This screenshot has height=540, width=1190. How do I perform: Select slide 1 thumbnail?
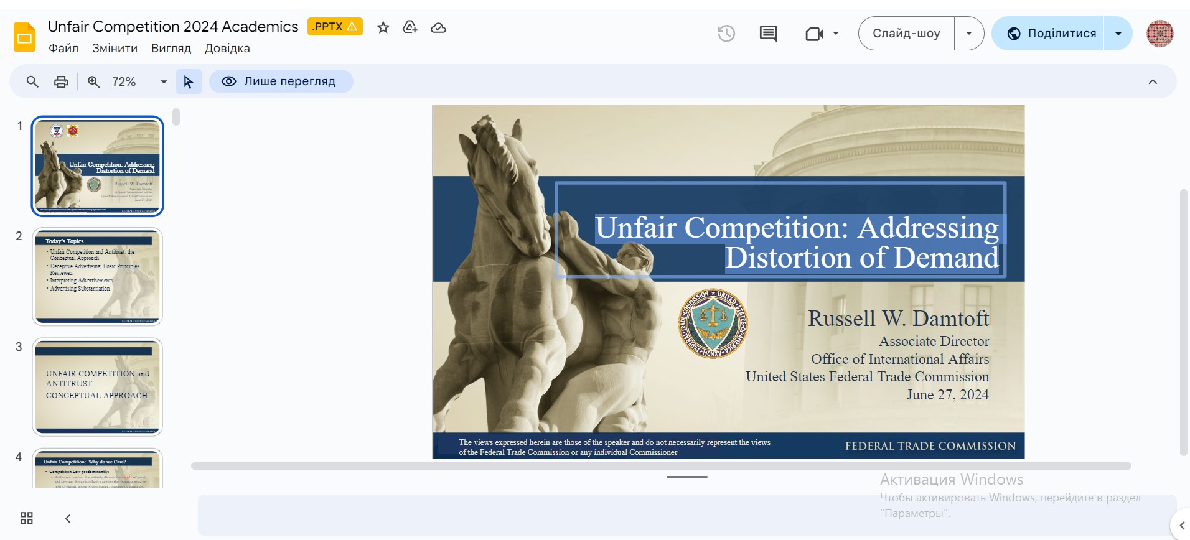(x=98, y=166)
